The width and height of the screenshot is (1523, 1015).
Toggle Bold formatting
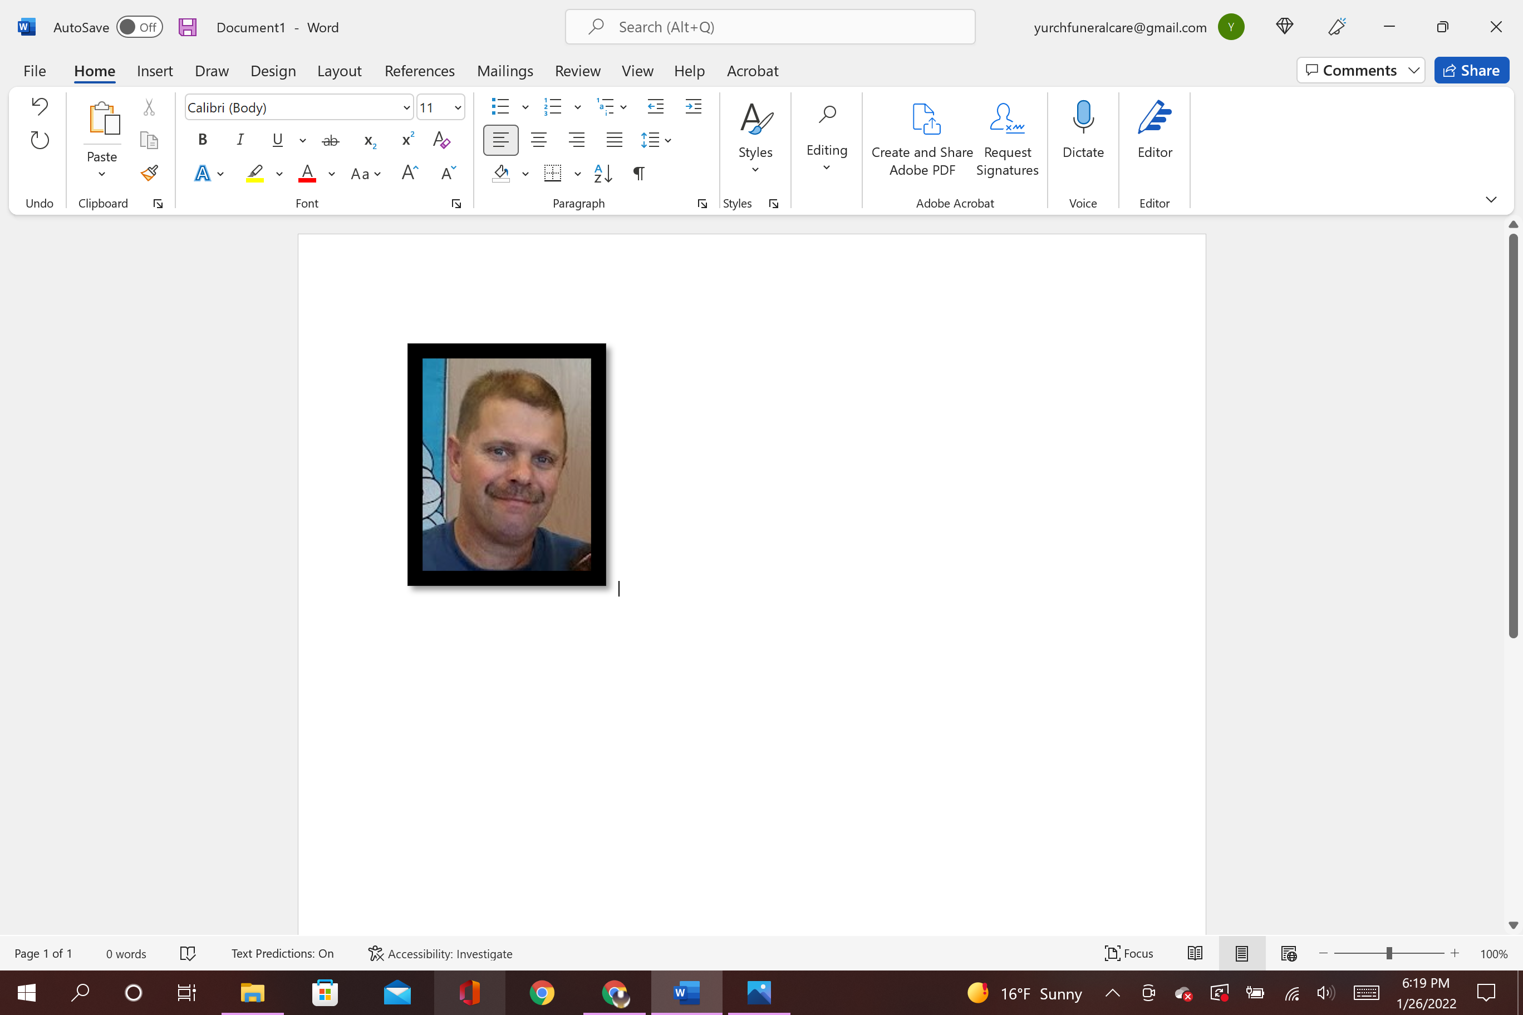[x=203, y=140]
